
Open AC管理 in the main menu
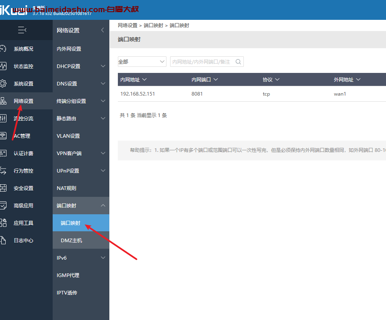(x=22, y=136)
